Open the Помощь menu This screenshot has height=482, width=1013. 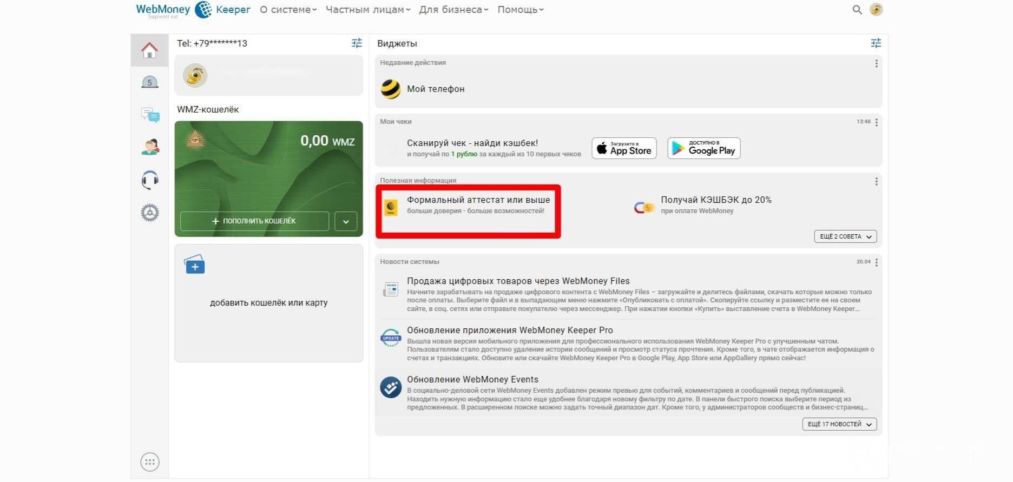point(521,10)
